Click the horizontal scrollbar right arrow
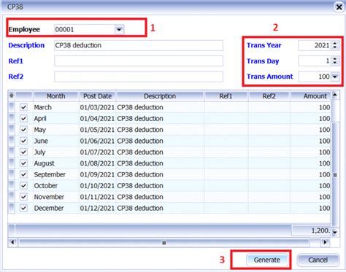 coord(325,242)
